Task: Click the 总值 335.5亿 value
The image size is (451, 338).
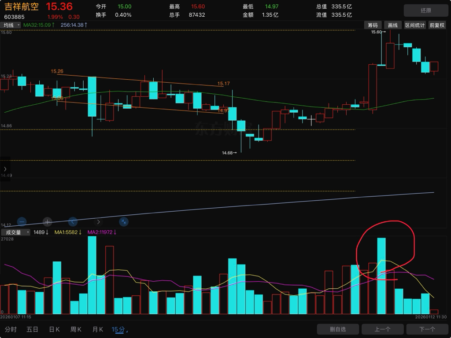Action: point(341,6)
